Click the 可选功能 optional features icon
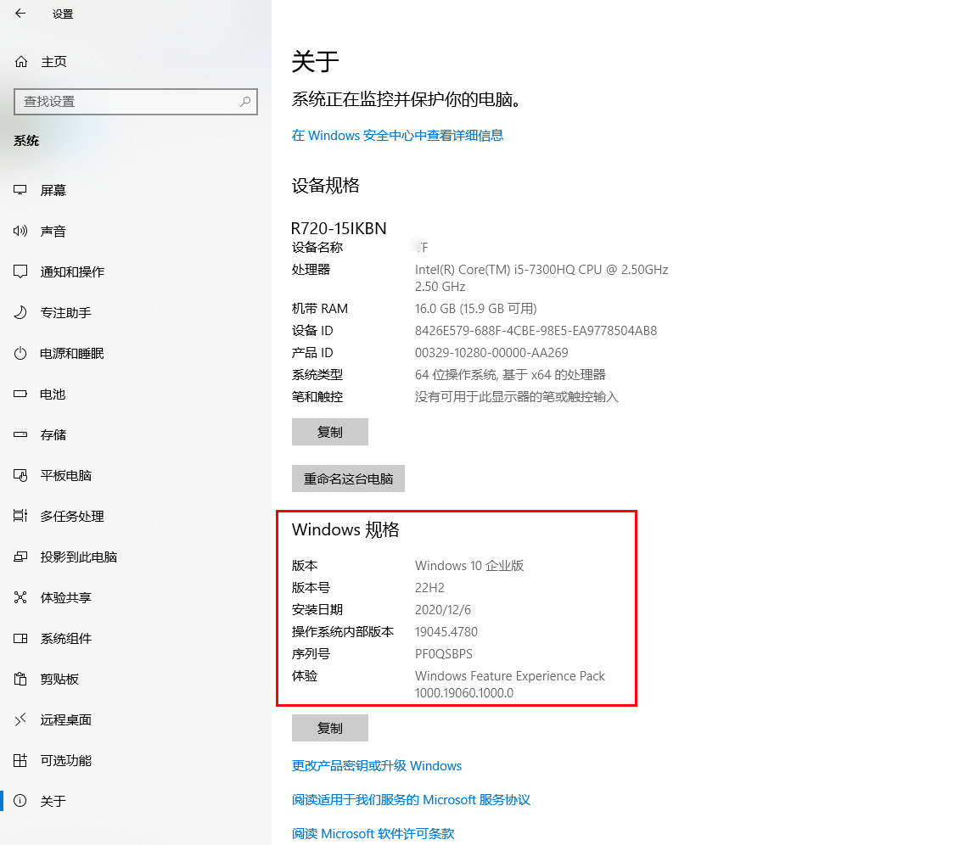 (x=20, y=760)
